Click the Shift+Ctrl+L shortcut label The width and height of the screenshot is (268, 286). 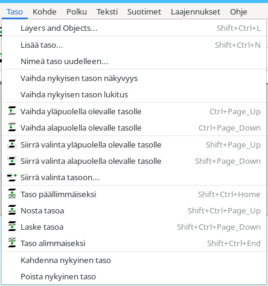(x=238, y=28)
